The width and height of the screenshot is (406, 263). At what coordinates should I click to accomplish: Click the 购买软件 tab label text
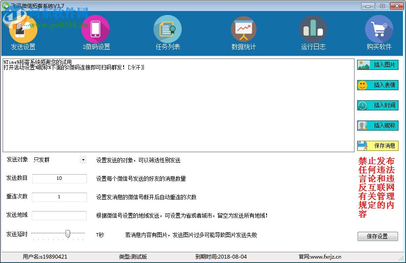pyautogui.click(x=379, y=47)
